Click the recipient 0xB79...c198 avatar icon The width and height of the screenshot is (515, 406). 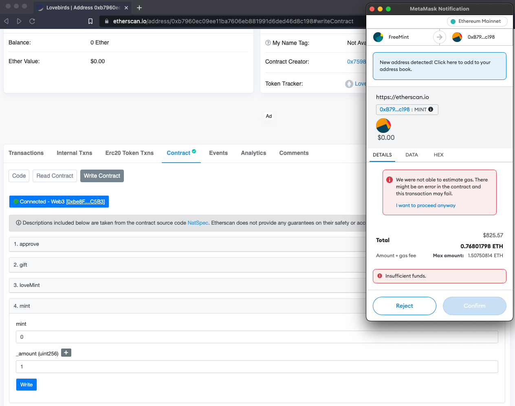[457, 37]
